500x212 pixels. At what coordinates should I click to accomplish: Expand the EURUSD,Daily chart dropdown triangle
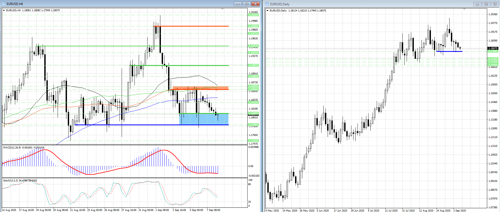pos(268,11)
